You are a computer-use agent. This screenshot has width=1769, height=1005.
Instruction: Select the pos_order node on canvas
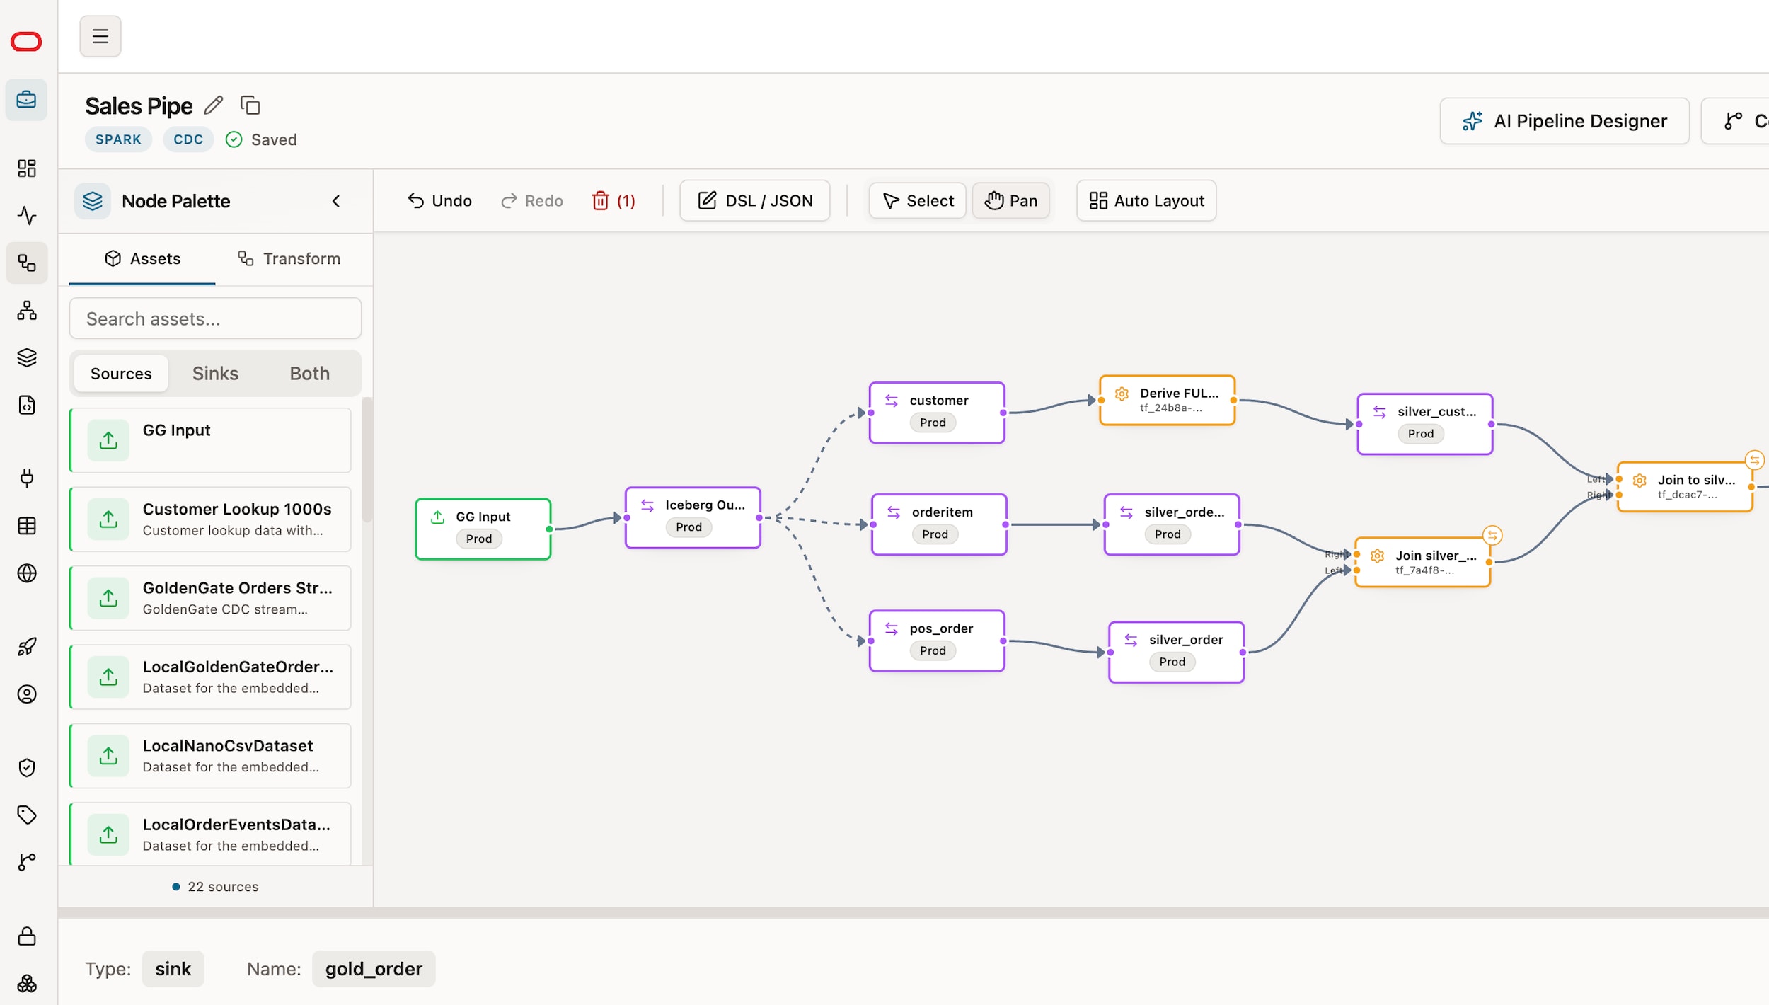click(937, 641)
